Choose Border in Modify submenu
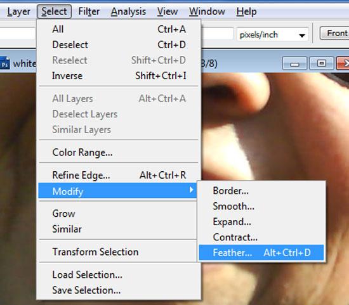 click(261, 191)
